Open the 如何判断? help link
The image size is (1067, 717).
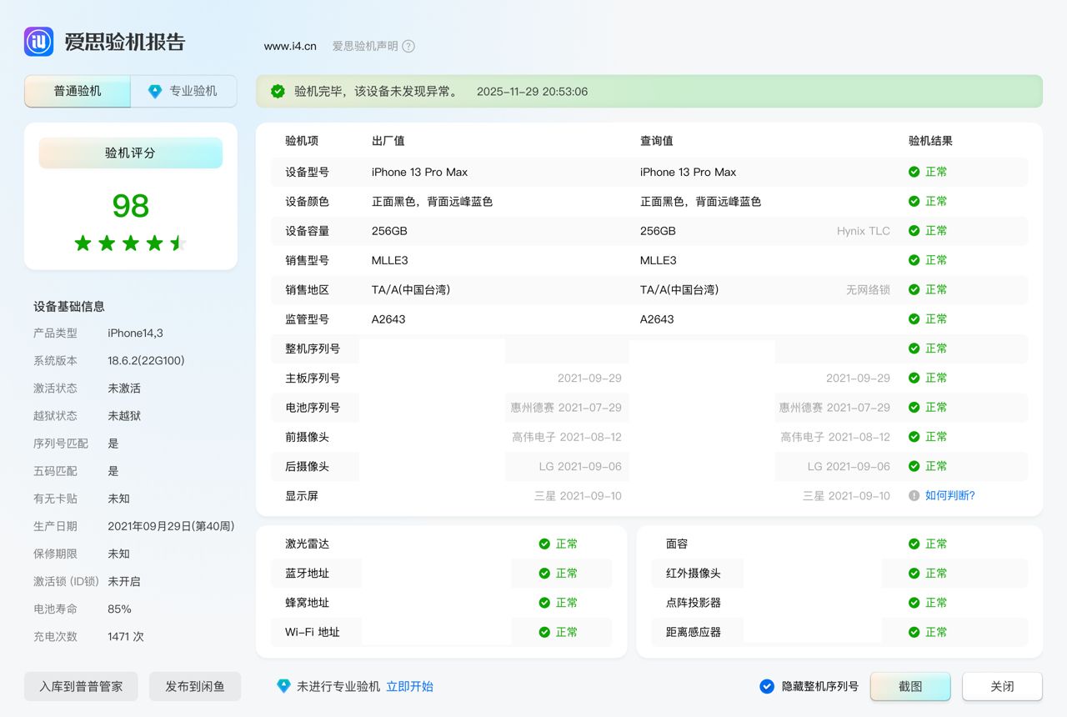(949, 496)
